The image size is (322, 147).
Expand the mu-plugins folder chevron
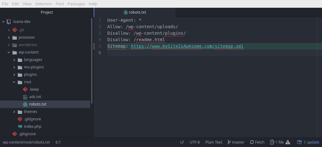click(x=14, y=67)
